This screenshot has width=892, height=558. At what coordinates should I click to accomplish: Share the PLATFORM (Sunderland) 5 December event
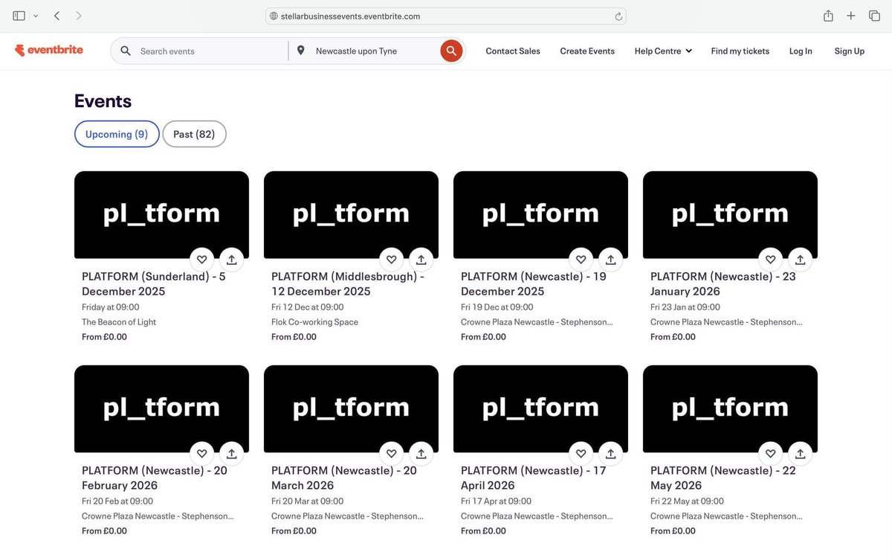tap(231, 260)
